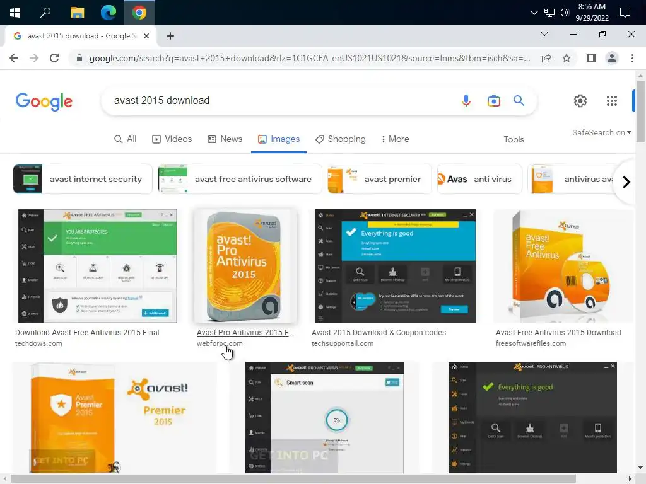
Task: Open Download Avast Free Antivirus 2015 Final image
Action: pos(98,266)
